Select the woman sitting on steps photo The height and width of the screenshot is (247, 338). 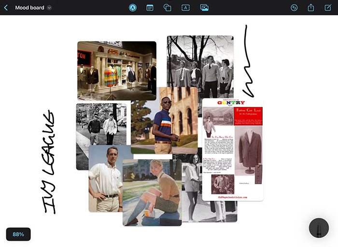coord(152,193)
